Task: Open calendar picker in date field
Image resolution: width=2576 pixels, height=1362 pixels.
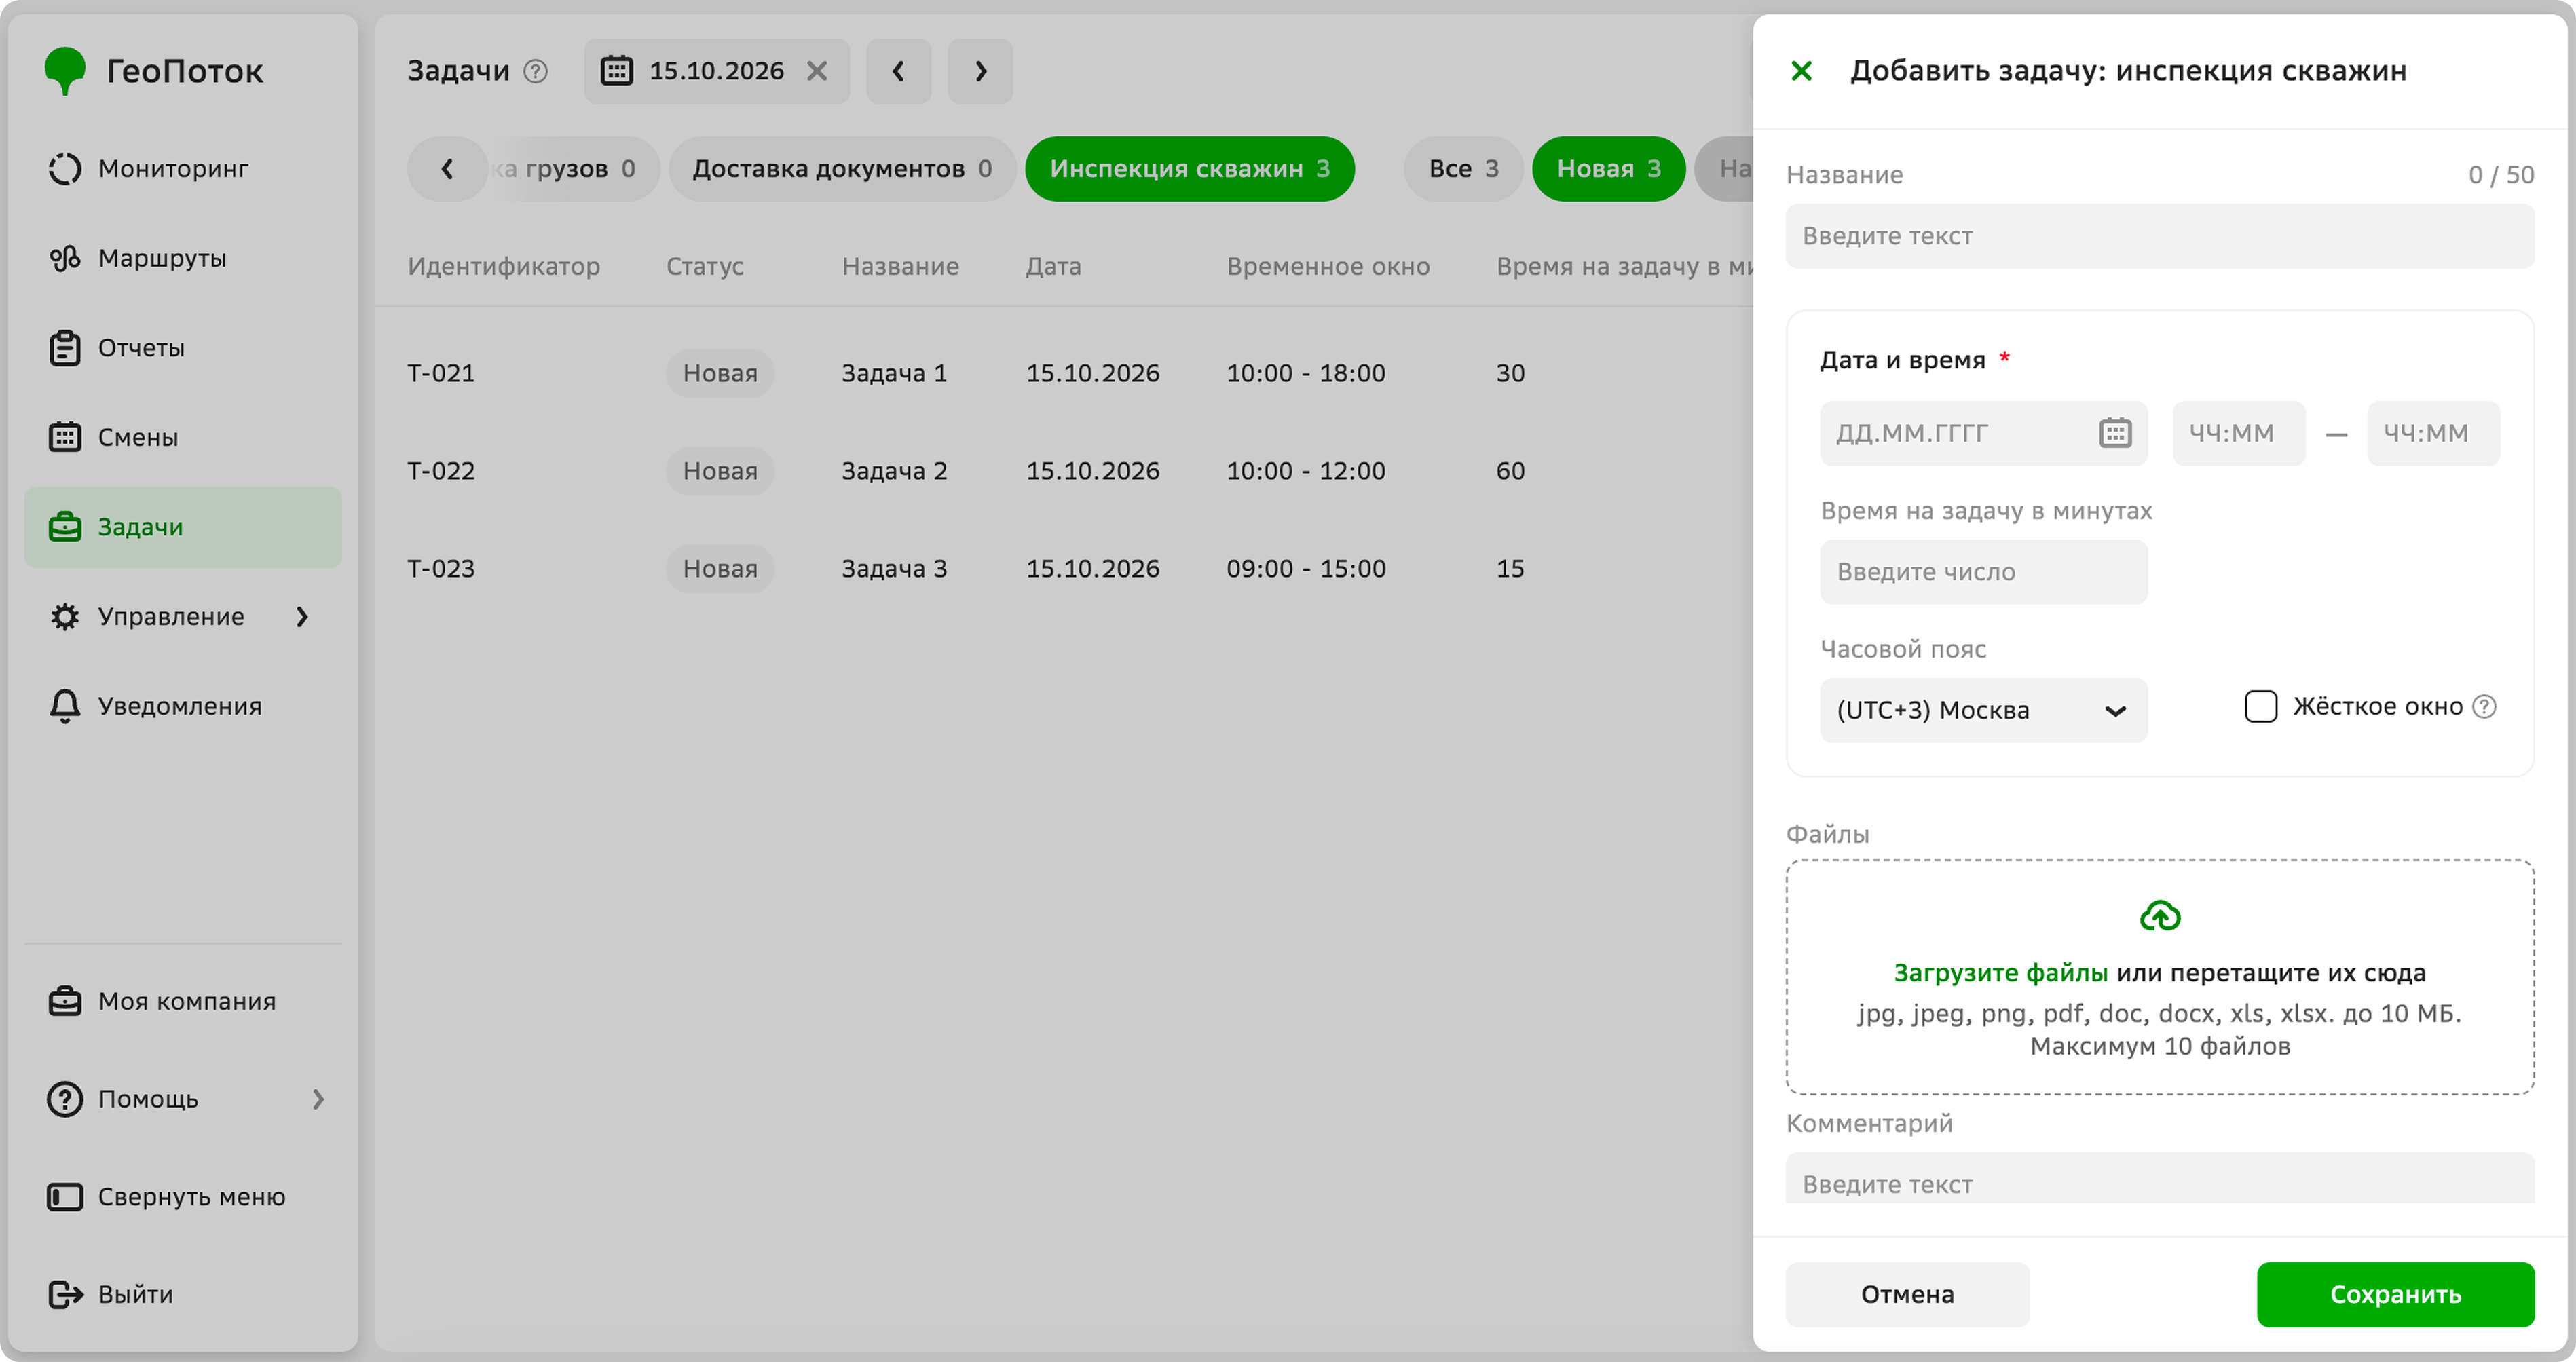Action: pos(2115,433)
